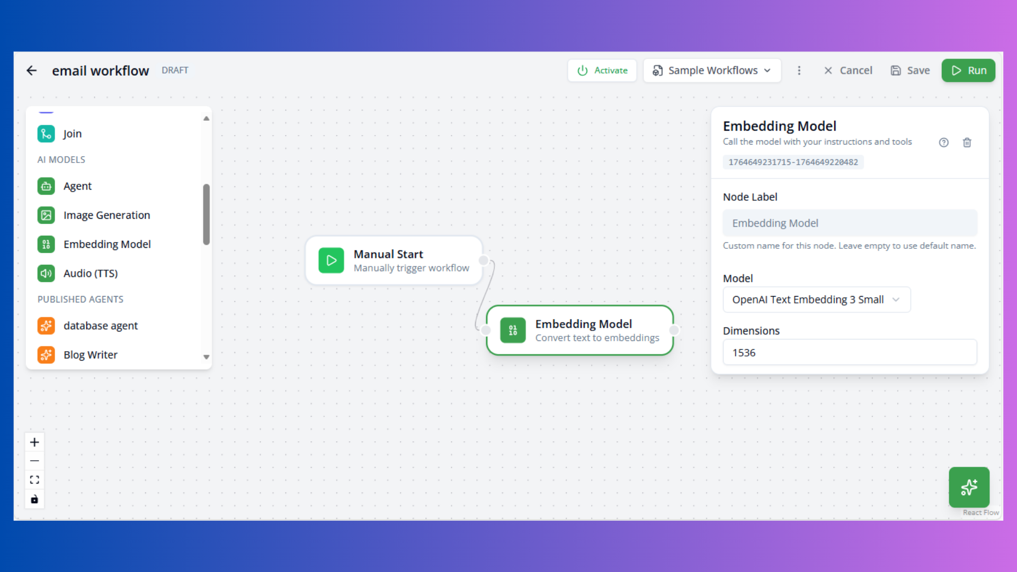Open the three-dot overflow menu

pos(799,70)
